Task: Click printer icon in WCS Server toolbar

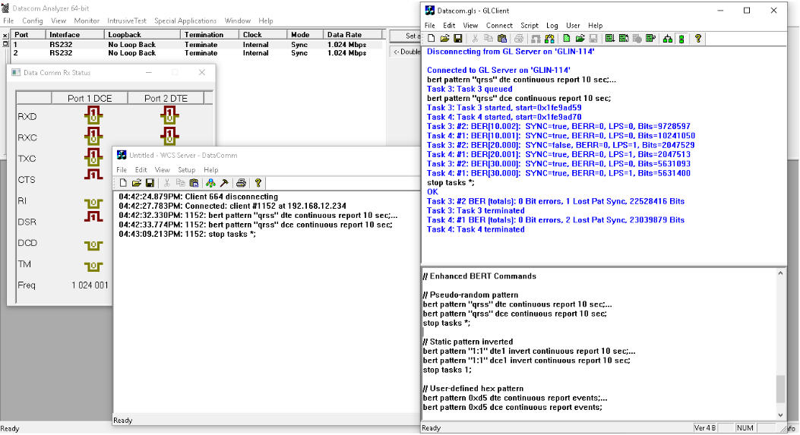Action: point(242,182)
